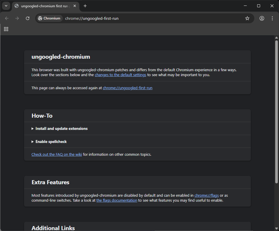279x231 pixels.
Task: Click the Chromium site info chip
Action: click(49, 18)
